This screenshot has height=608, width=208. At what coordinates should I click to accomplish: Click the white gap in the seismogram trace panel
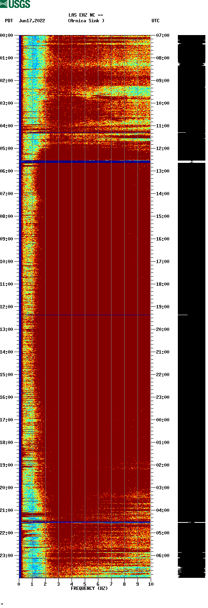[191, 162]
